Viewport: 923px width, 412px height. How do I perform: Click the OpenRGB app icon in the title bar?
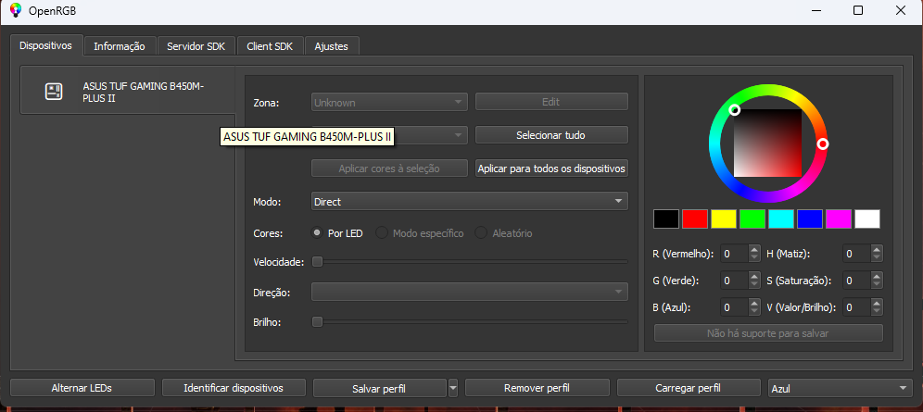click(x=16, y=10)
